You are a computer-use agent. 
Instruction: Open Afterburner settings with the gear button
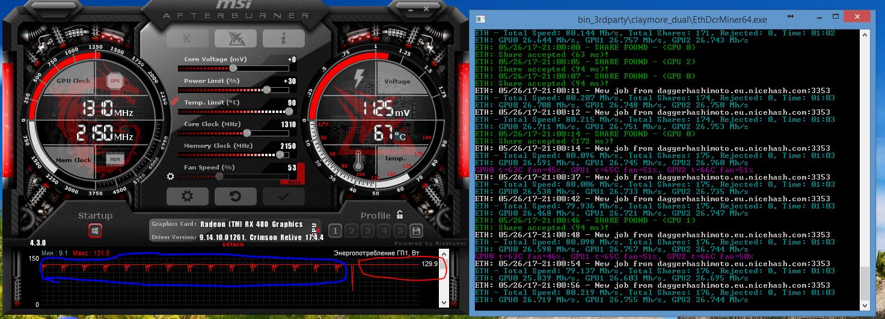tap(187, 196)
